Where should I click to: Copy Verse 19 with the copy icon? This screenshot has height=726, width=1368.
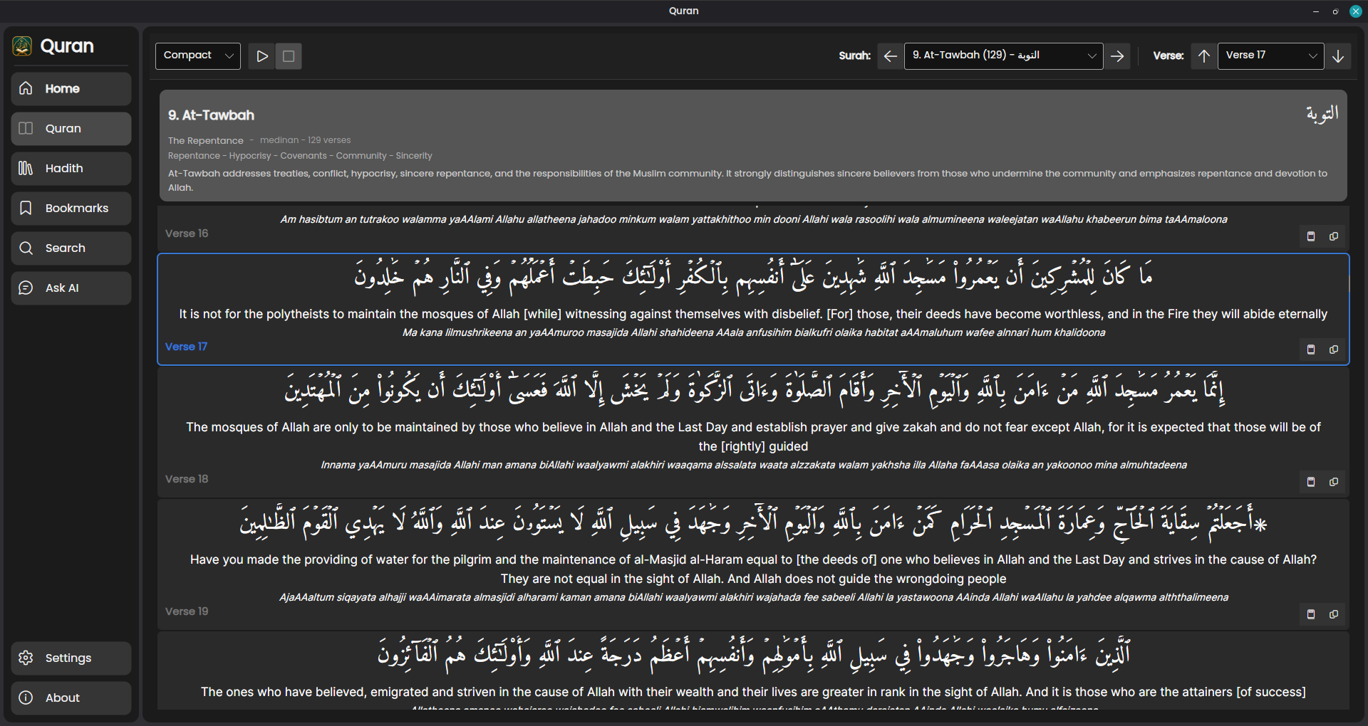coord(1334,614)
